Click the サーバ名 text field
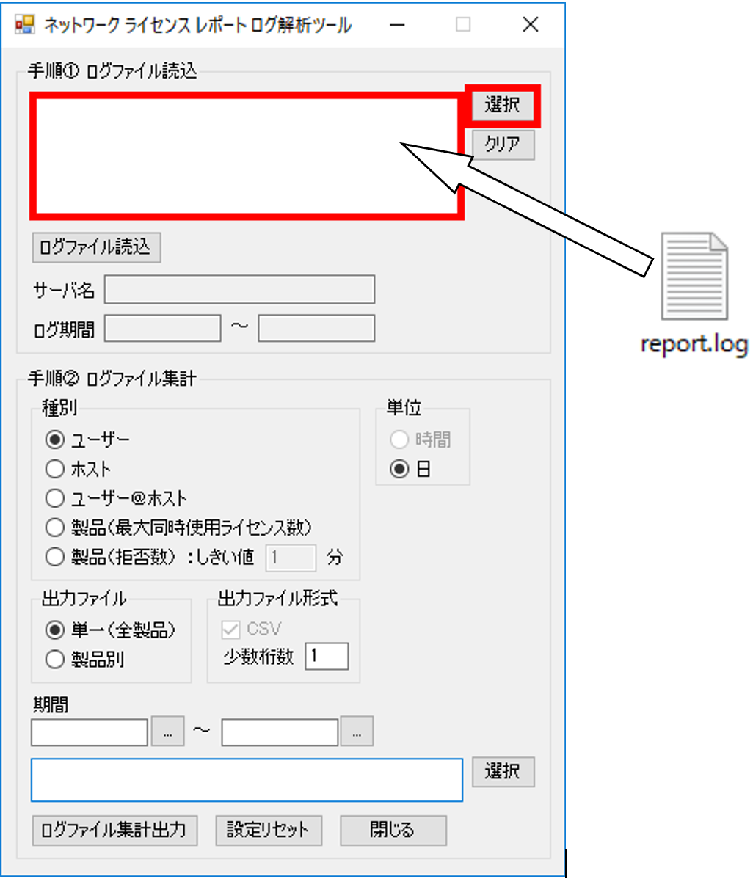The width and height of the screenshot is (753, 879). point(239,289)
